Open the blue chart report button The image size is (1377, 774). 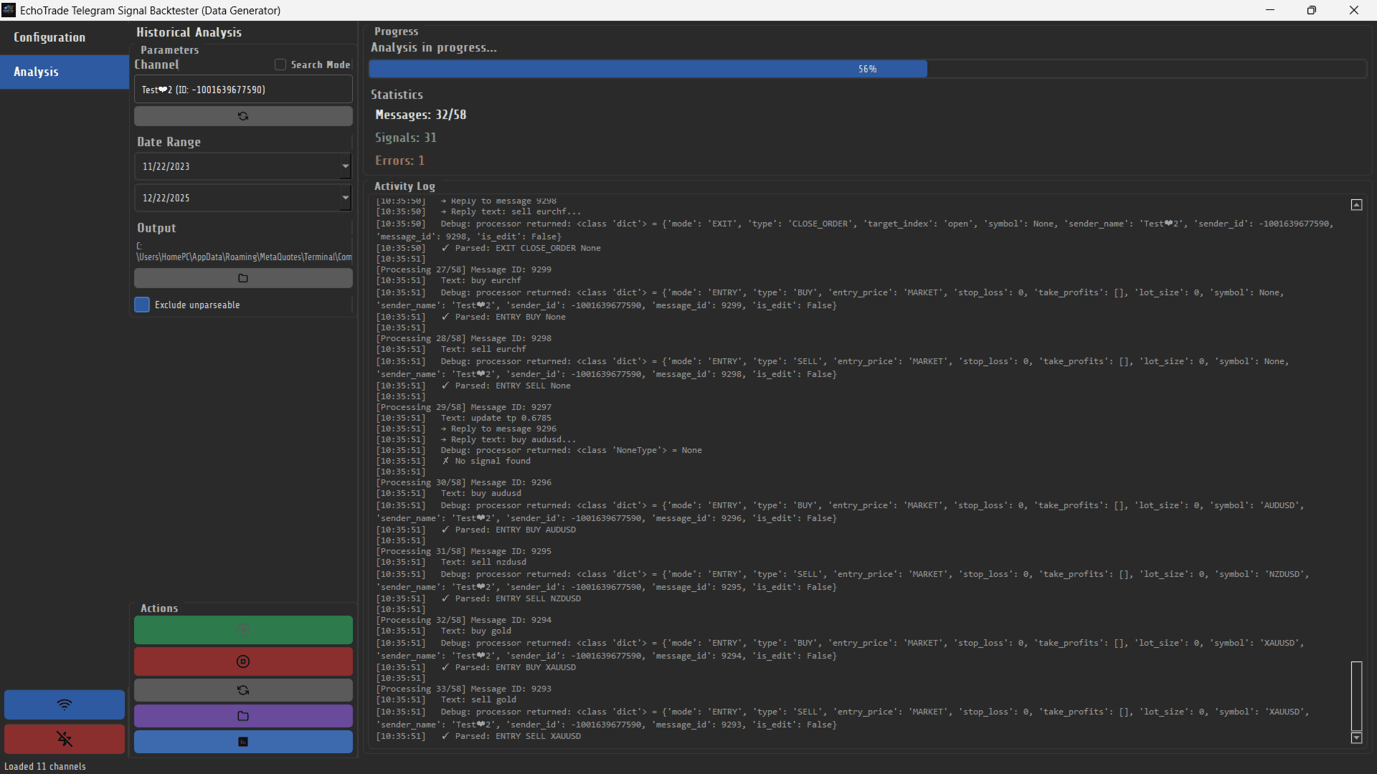pyautogui.click(x=243, y=742)
